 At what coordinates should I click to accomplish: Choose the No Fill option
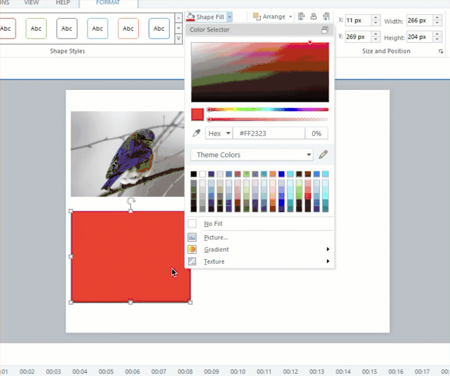[x=213, y=224]
